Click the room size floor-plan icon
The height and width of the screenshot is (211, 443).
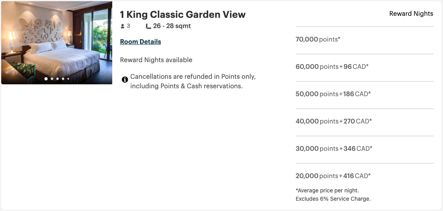pos(148,27)
